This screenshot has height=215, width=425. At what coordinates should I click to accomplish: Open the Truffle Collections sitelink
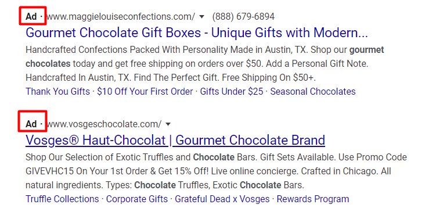[62, 199]
